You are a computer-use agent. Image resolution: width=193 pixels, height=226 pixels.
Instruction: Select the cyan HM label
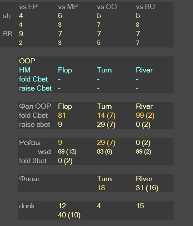tap(25, 70)
